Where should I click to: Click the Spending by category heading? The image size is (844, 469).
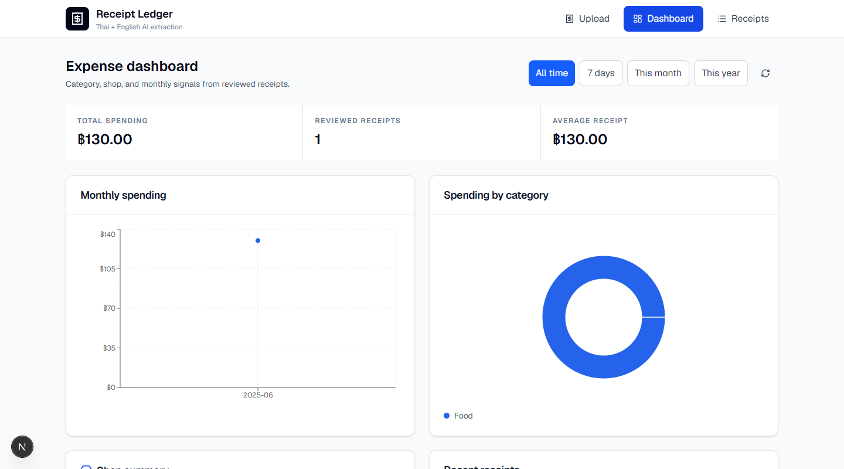pyautogui.click(x=496, y=195)
